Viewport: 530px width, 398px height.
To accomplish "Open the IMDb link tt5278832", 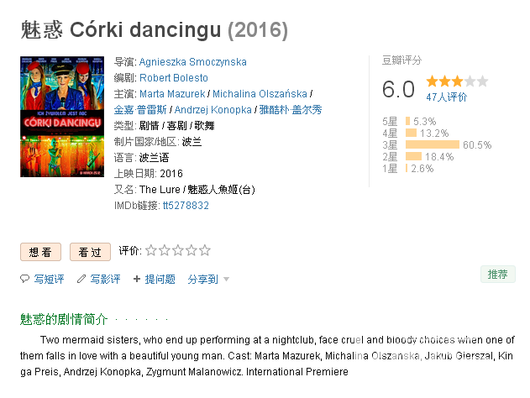I will 186,206.
